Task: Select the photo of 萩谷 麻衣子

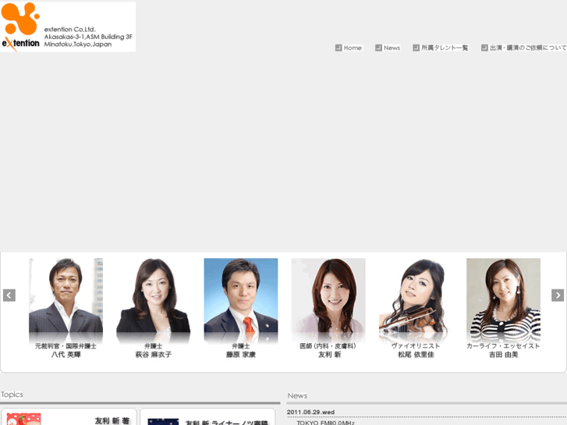Action: 154,299
